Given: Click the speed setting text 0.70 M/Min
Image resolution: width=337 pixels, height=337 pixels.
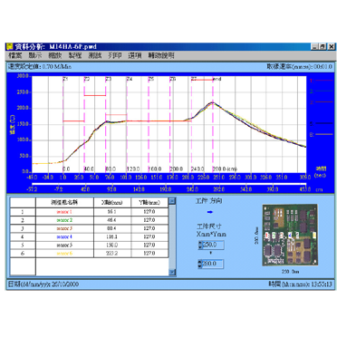Looking at the screenshot, I should pos(57,66).
